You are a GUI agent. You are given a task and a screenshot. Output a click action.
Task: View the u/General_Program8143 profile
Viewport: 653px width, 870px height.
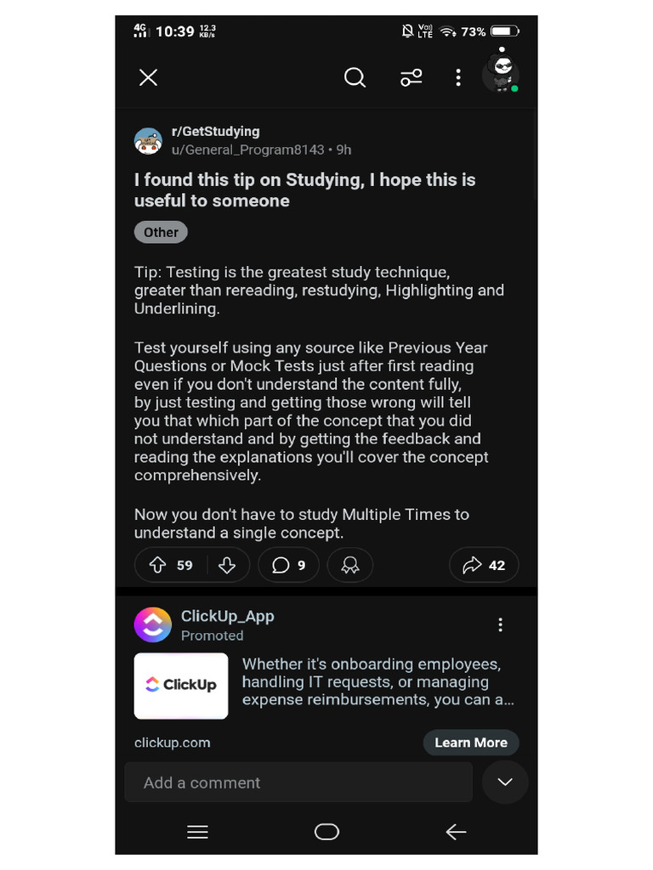(247, 150)
